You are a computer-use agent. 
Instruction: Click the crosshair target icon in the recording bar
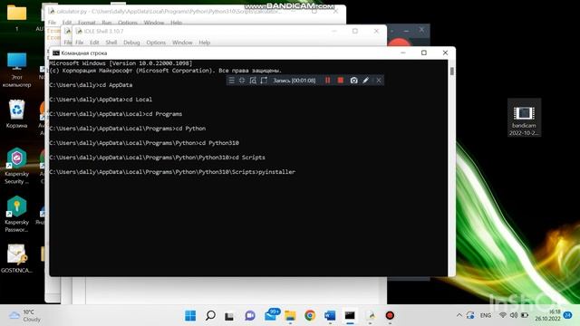coord(242,81)
